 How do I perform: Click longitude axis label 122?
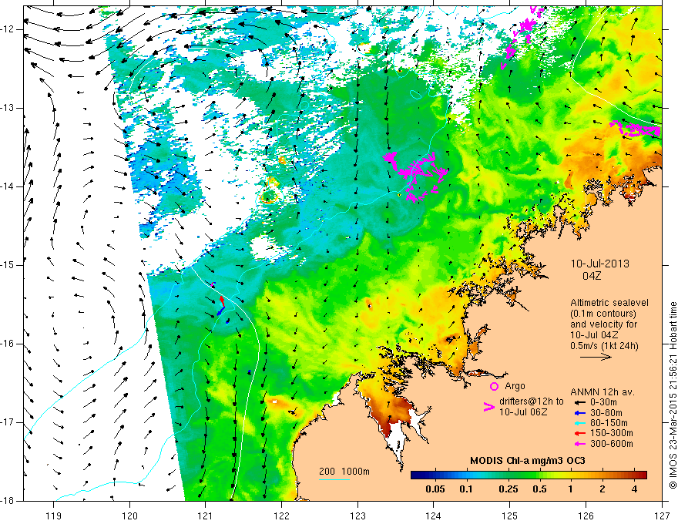(x=281, y=516)
